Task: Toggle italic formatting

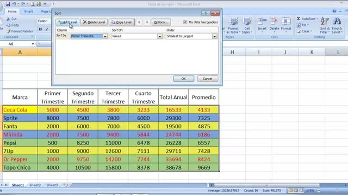Action: click(47, 29)
